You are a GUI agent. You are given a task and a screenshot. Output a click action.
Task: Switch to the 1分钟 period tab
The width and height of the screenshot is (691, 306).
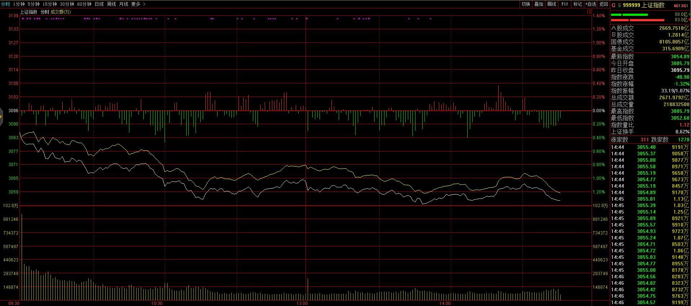tap(19, 4)
